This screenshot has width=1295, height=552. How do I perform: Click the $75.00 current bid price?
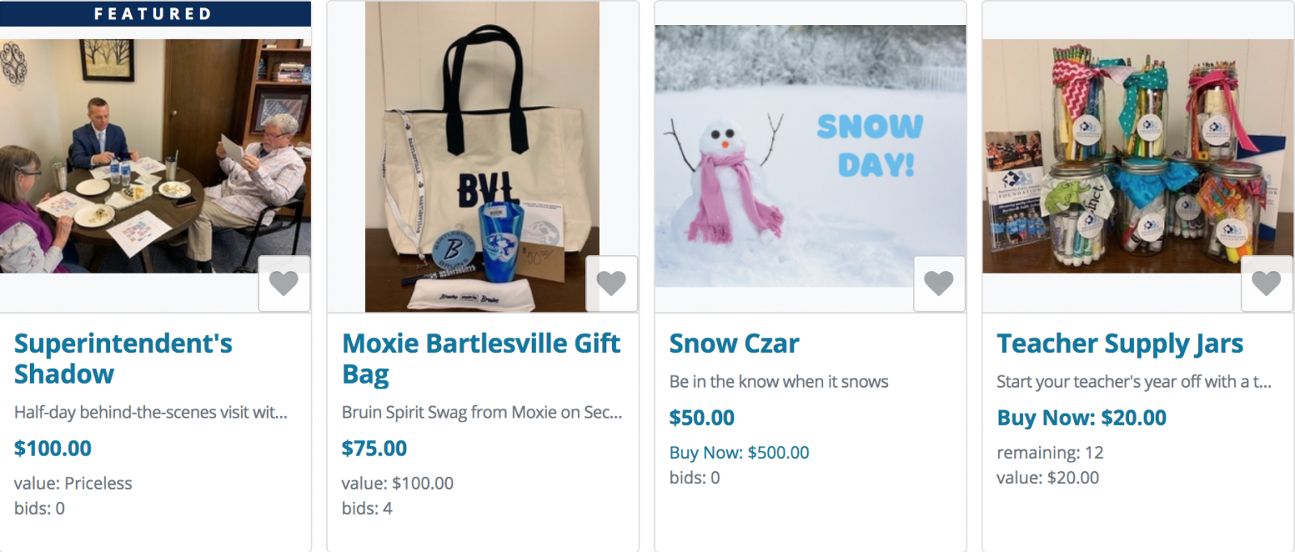[x=374, y=448]
